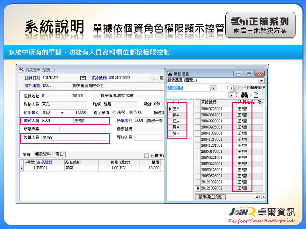306x229 pixels.
Task: Click the blue sort arrow in 人員姓名 column header
Action: tap(259, 102)
